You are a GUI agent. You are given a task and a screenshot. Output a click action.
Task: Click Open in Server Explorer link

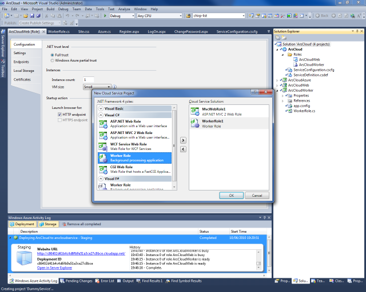click(x=54, y=268)
